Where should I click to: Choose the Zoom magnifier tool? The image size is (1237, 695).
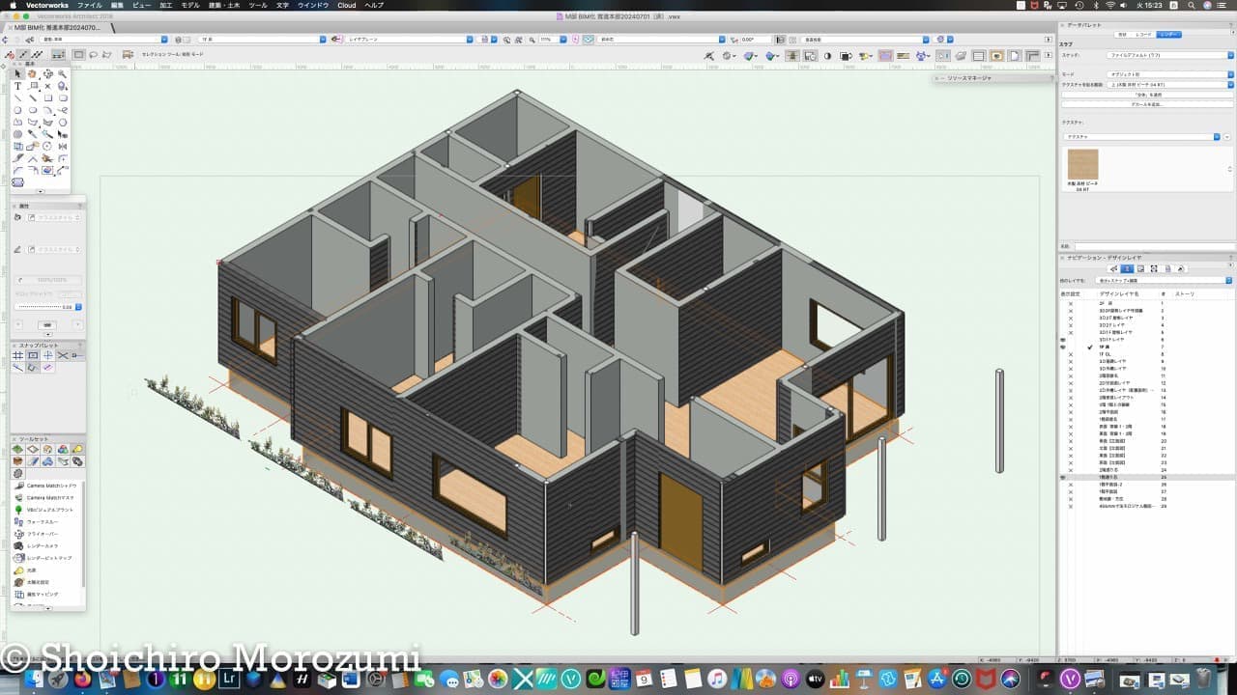[62, 74]
